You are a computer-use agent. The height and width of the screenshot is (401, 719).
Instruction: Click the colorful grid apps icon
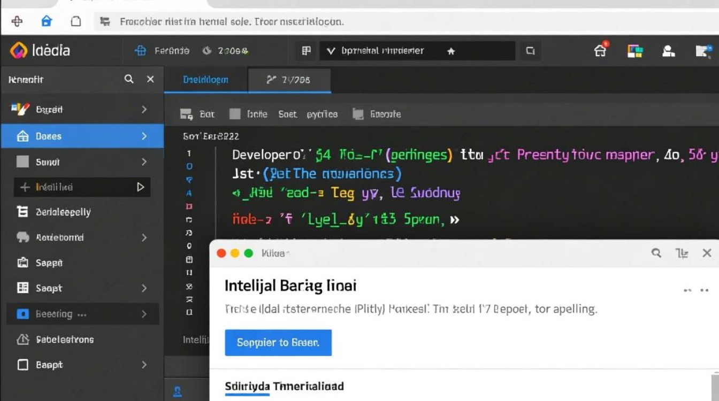[634, 51]
